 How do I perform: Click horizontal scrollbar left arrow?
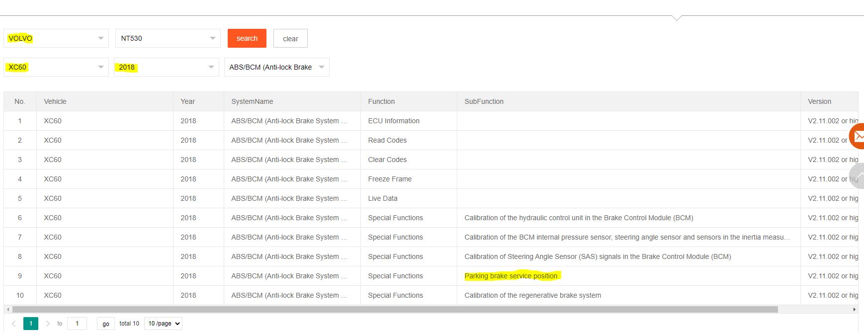coord(7,310)
